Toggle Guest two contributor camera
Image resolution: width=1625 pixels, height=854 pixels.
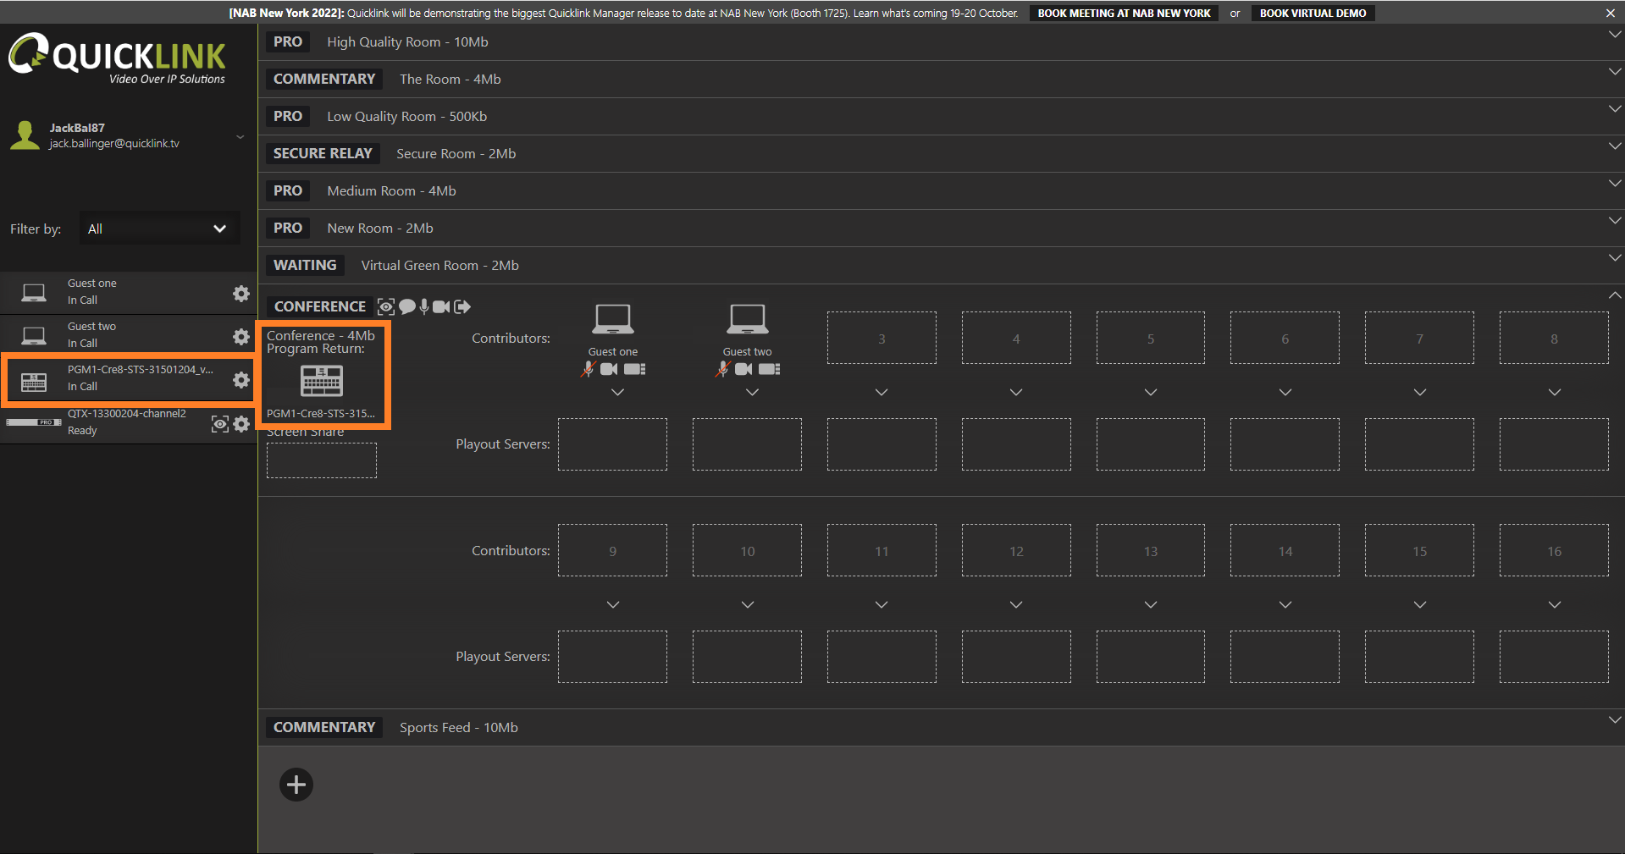743,369
